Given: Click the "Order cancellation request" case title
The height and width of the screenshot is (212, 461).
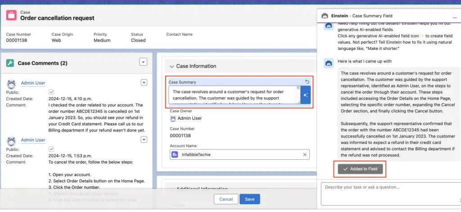Looking at the screenshot, I should point(57,18).
